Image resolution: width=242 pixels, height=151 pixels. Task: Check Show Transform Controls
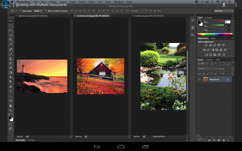[x=46, y=11]
